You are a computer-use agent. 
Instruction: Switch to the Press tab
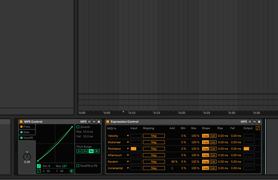pyautogui.click(x=27, y=127)
